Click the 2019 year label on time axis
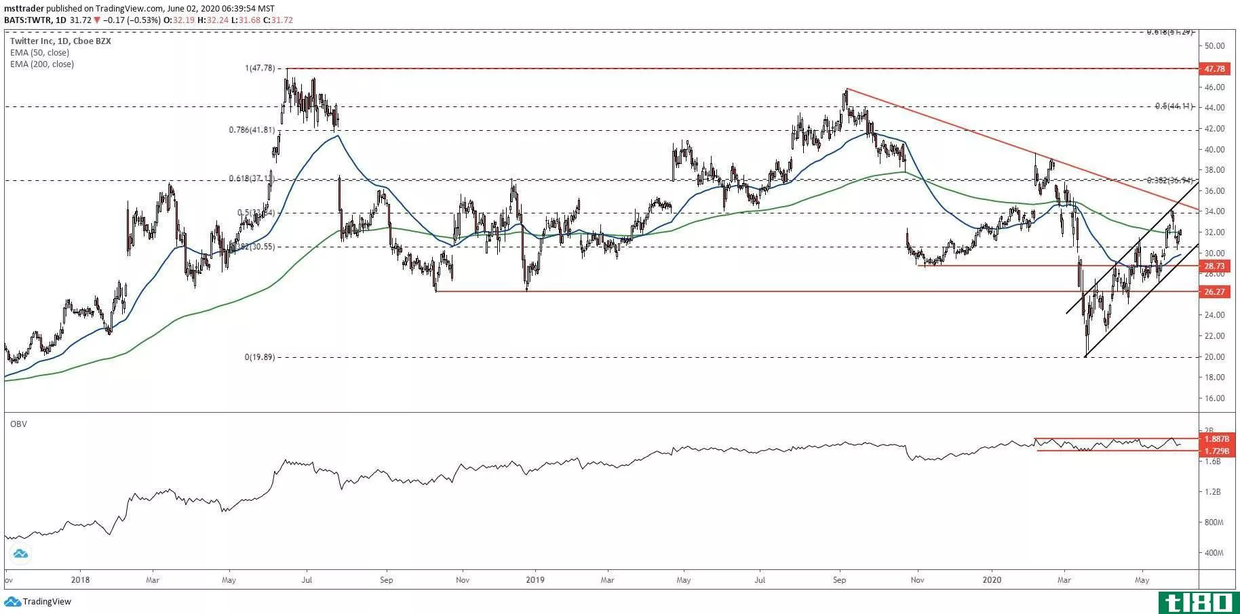 (535, 580)
